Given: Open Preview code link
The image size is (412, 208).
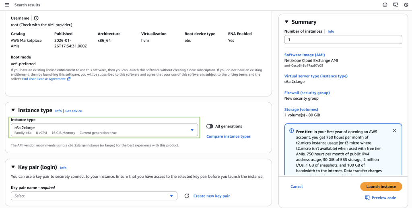Looking at the screenshot, I should click(383, 198).
